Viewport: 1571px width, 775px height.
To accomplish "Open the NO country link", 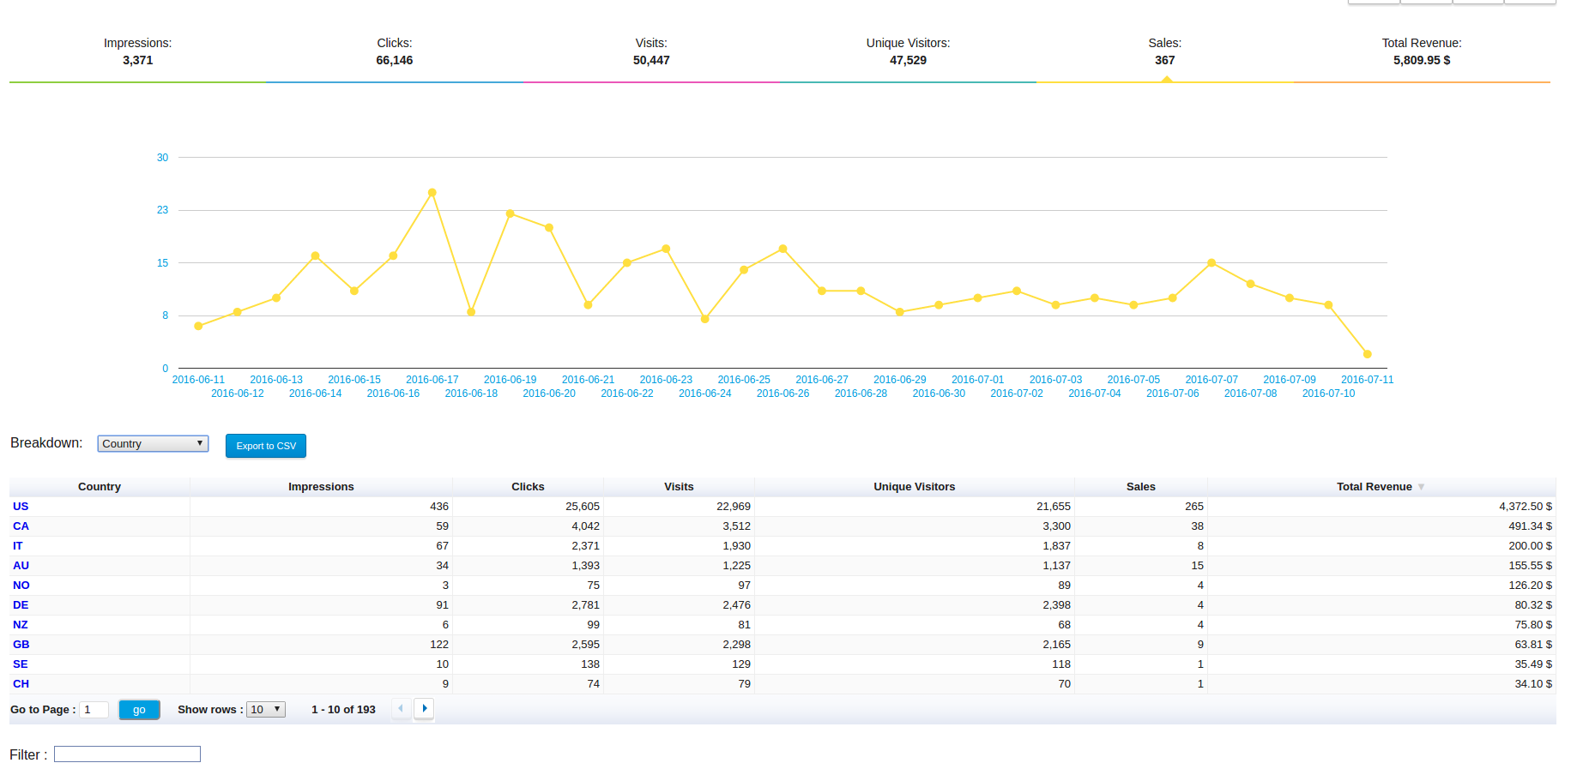I will (21, 586).
